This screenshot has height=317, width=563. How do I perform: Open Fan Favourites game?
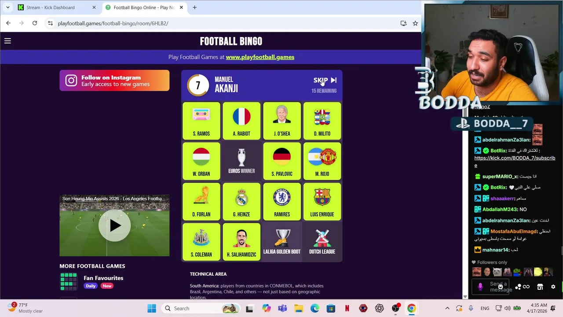coord(103,278)
